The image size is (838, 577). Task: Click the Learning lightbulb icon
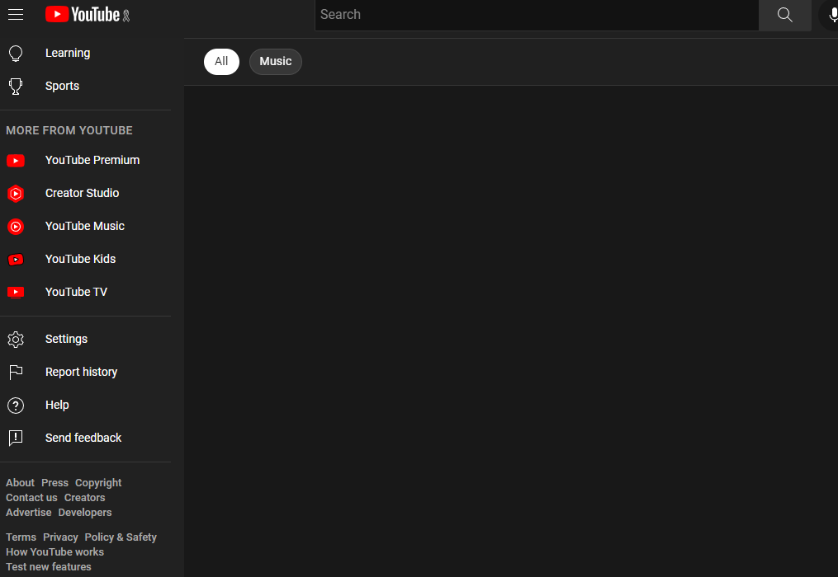point(16,54)
